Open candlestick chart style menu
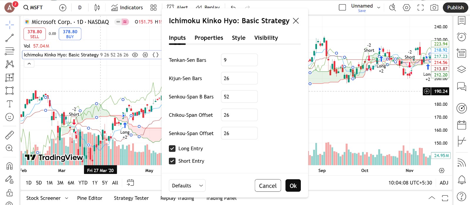The width and height of the screenshot is (470, 205). point(97,8)
